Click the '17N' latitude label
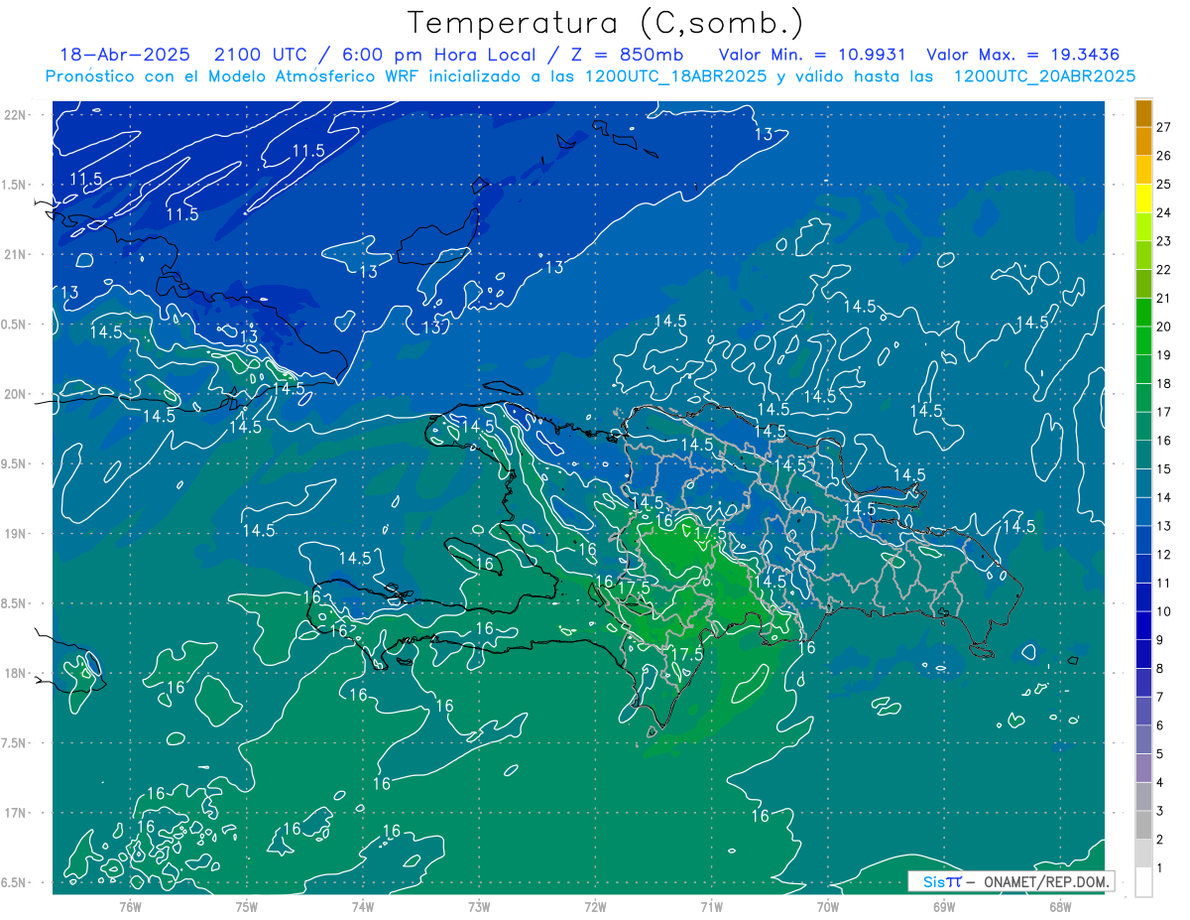 (x=17, y=813)
